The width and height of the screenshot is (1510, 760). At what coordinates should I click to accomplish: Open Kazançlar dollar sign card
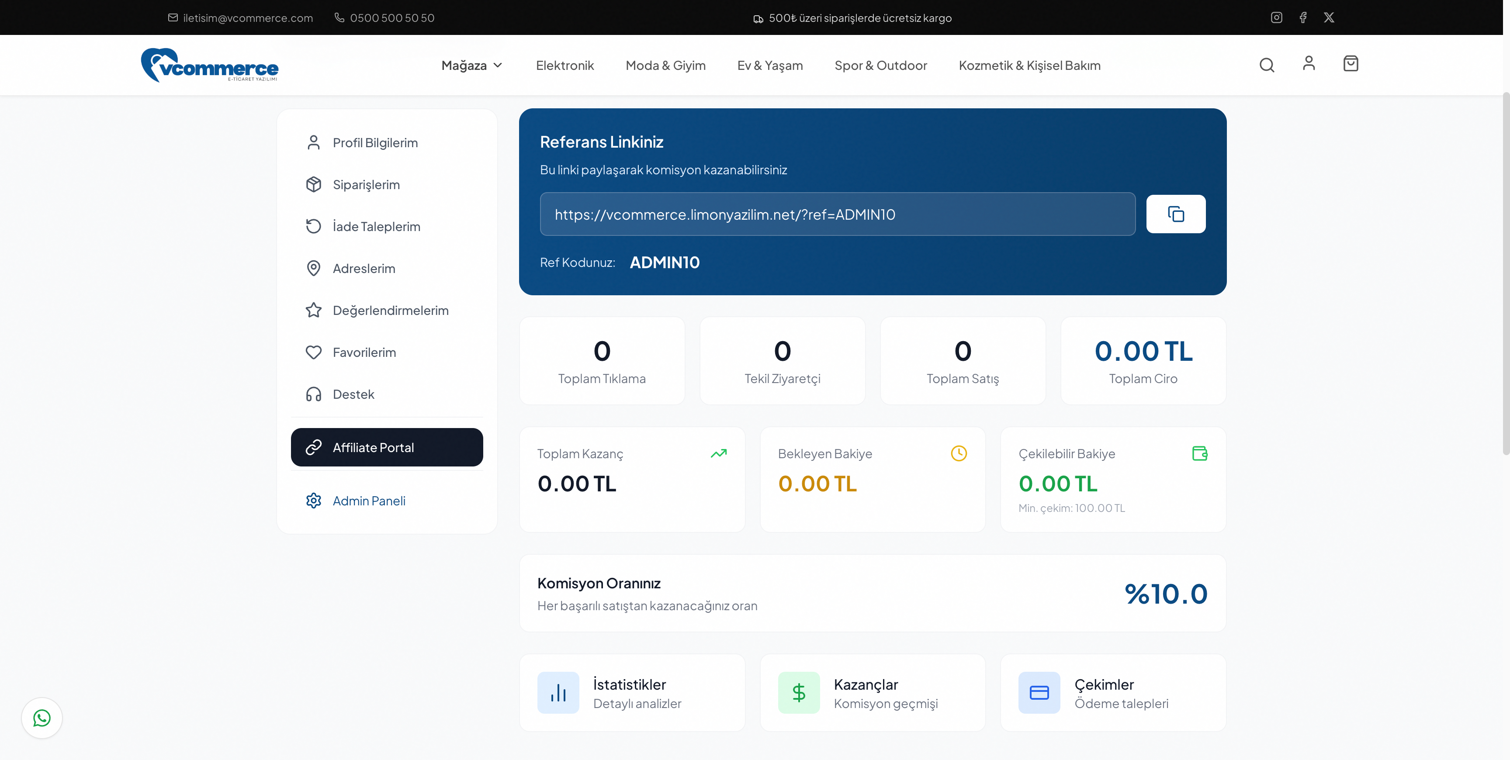pyautogui.click(x=872, y=693)
